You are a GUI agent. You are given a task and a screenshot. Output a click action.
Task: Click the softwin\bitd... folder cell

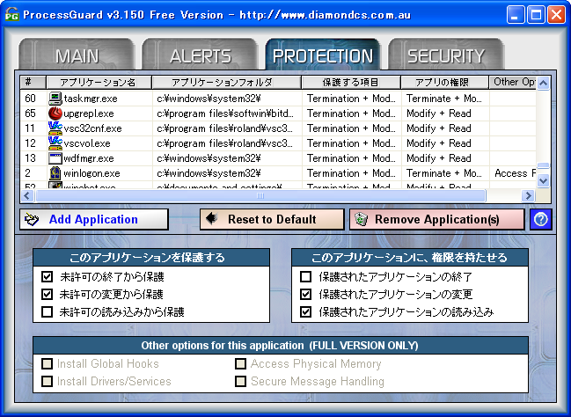[x=225, y=113]
